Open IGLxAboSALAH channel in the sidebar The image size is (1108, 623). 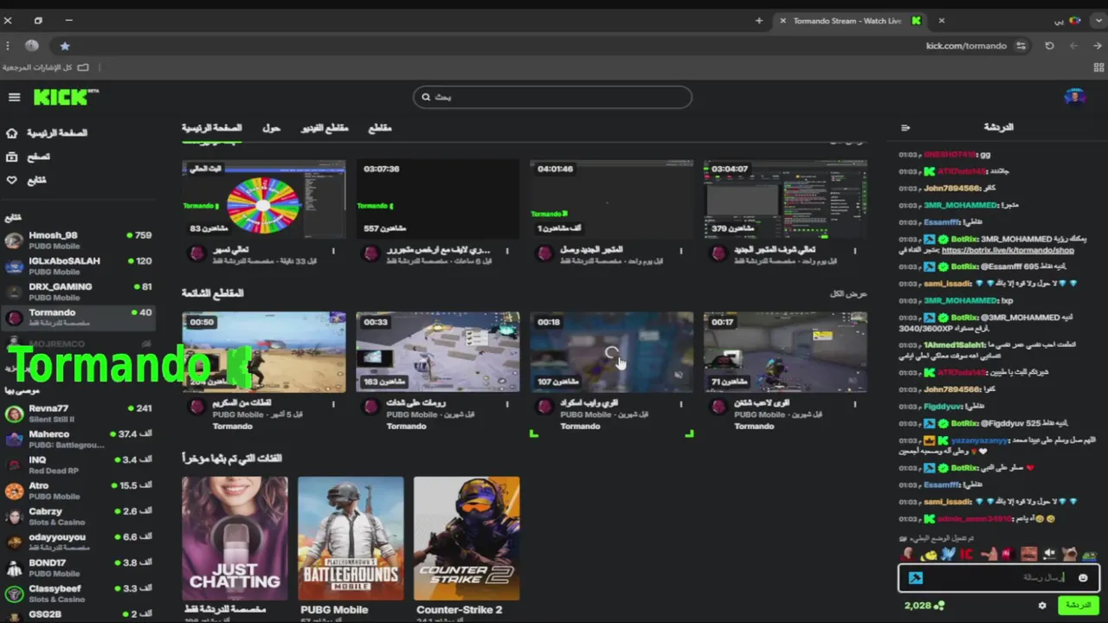(78, 266)
